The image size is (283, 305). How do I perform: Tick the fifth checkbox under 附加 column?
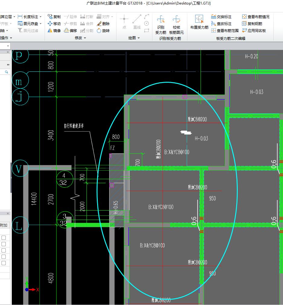(4, 263)
